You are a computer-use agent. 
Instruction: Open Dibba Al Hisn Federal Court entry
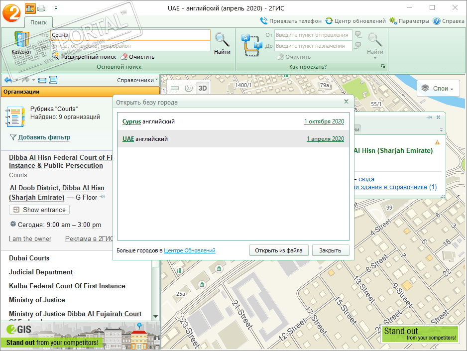(x=61, y=161)
